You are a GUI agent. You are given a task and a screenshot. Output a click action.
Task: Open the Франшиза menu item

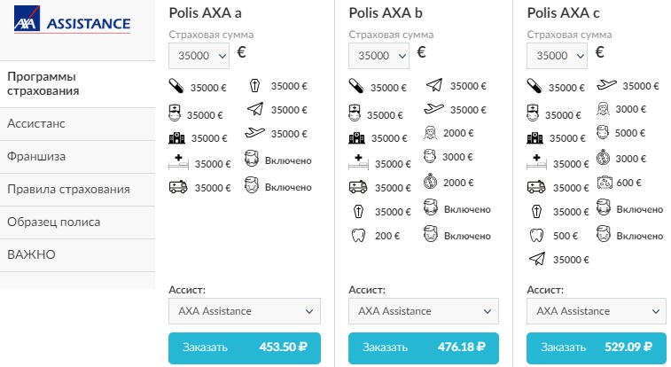[36, 156]
